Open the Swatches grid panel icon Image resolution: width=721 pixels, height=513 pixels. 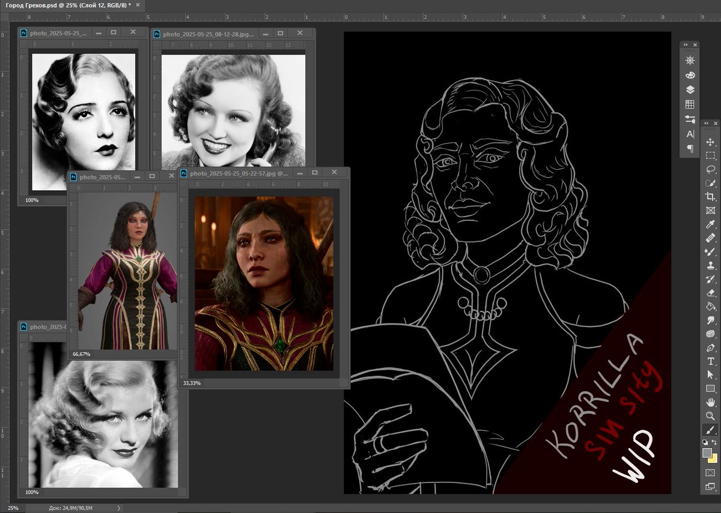[x=690, y=104]
